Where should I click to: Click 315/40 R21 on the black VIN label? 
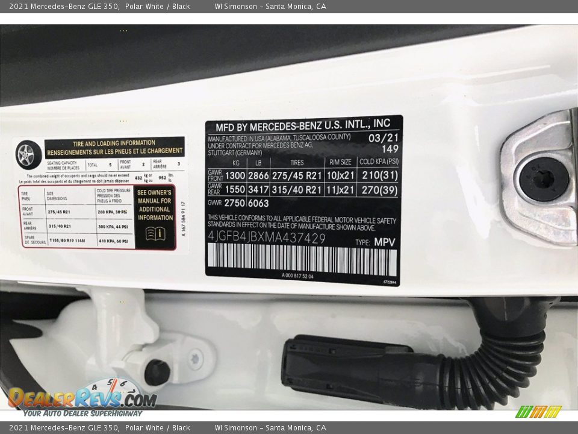297,190
